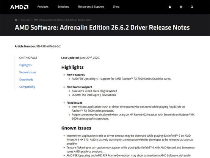Click the page title heading

[102, 27]
